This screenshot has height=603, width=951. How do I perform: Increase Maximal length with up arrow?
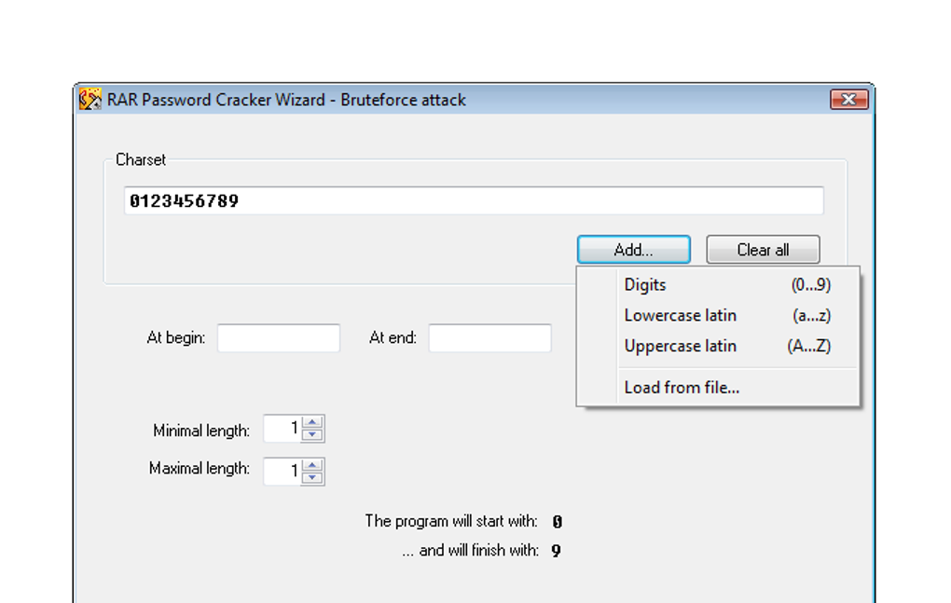313,465
